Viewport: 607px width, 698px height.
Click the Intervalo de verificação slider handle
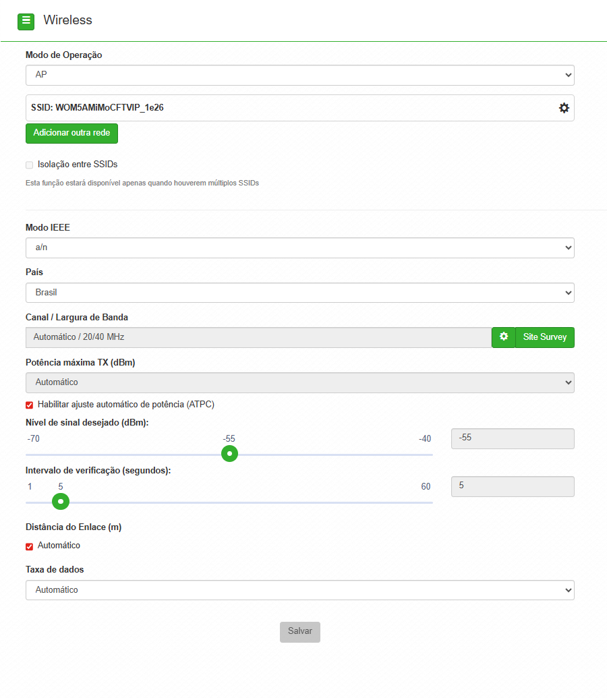[61, 502]
